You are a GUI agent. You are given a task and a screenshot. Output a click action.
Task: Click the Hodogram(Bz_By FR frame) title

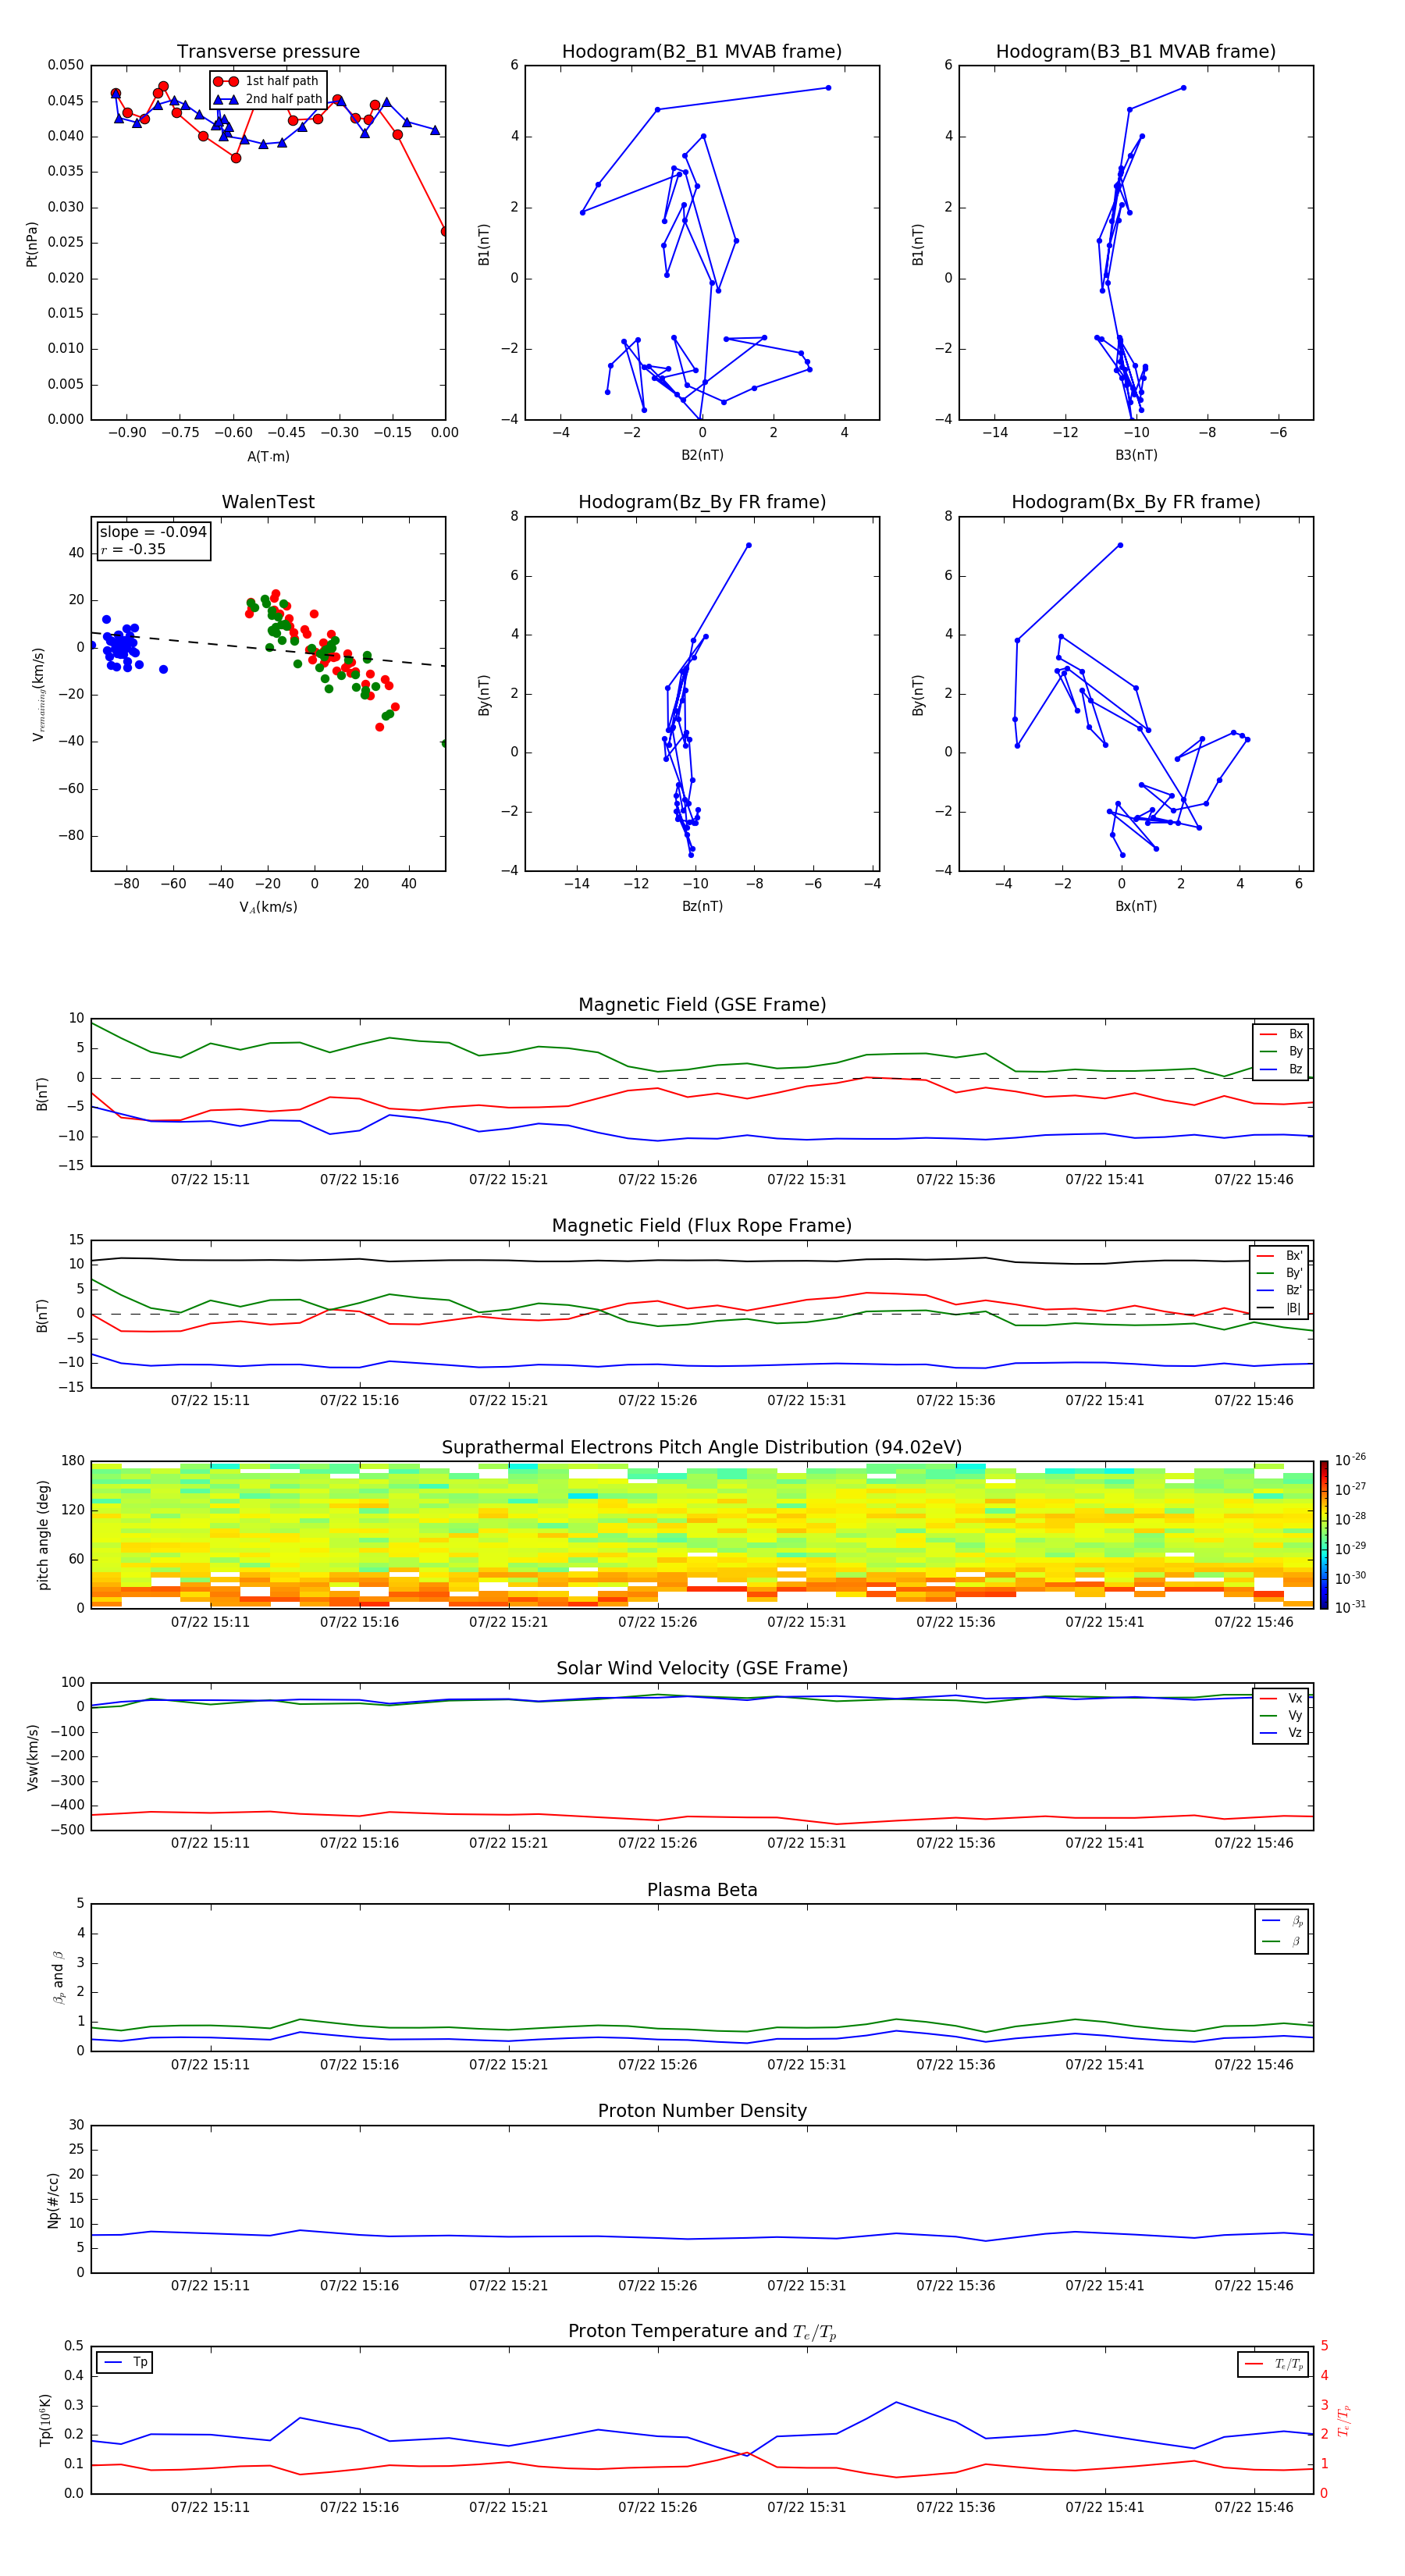(702, 502)
